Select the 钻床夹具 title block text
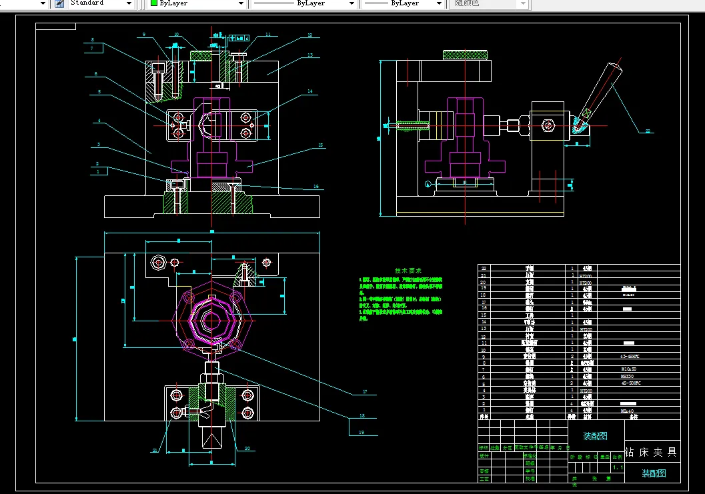 pos(650,452)
